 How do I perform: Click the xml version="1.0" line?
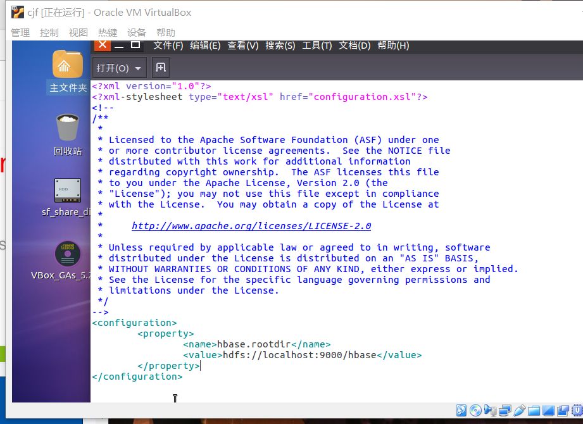151,86
